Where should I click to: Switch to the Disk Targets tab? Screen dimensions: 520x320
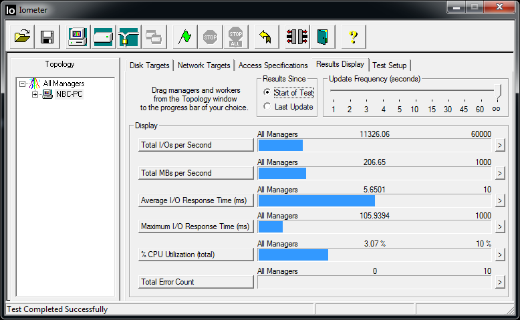coord(149,65)
